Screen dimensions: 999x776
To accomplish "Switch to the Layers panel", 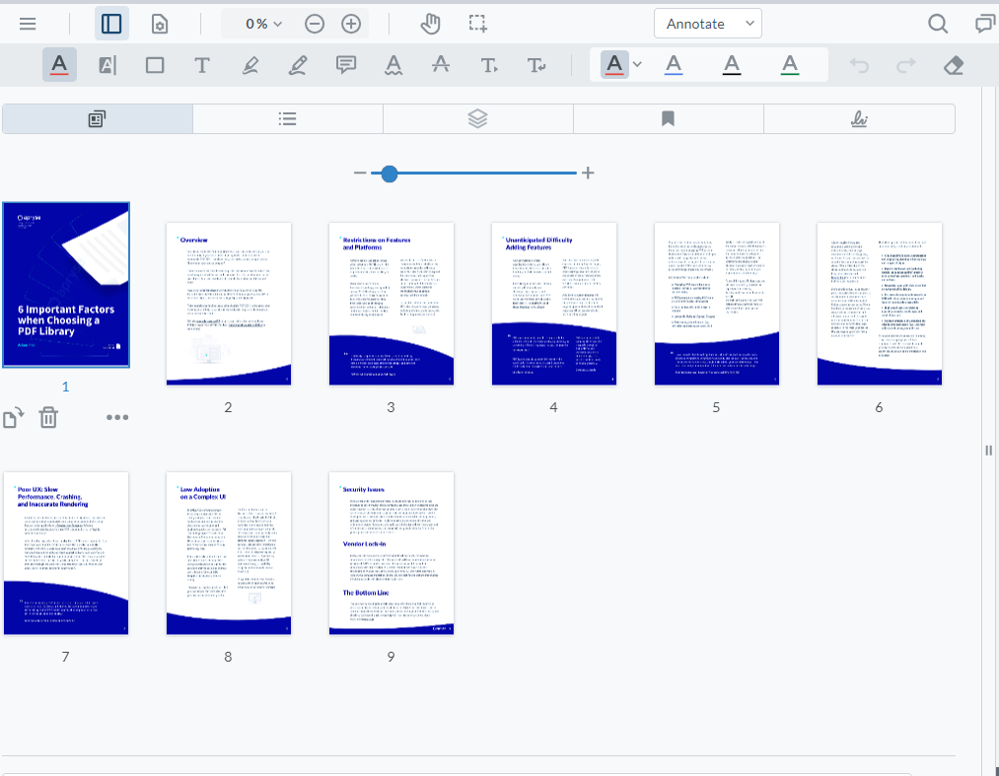I will point(477,117).
